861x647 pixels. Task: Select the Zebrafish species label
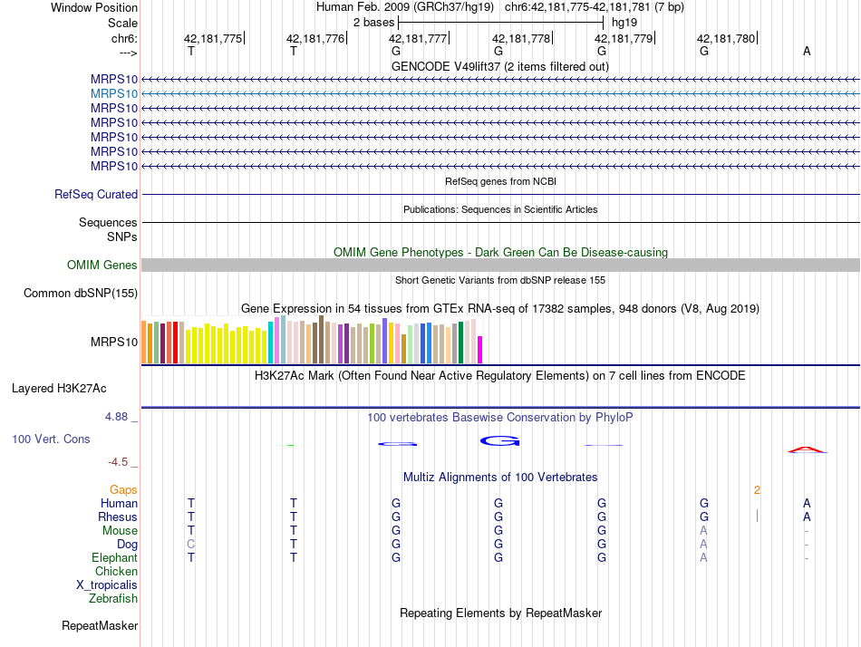coord(113,598)
